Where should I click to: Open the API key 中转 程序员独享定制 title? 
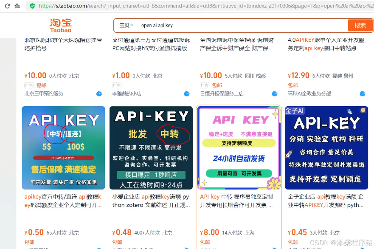[x=236, y=201]
